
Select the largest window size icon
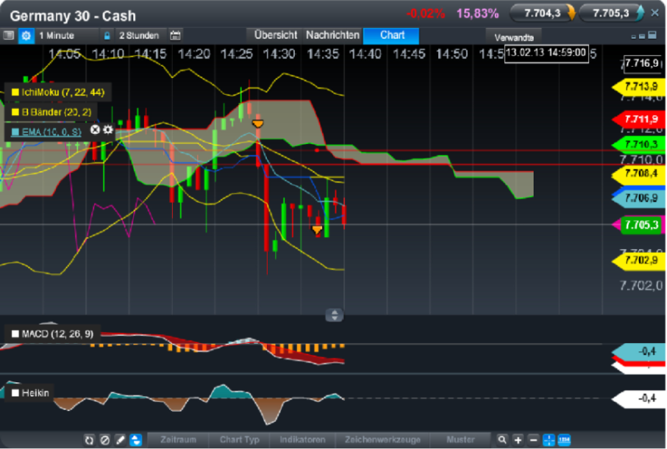pyautogui.click(x=652, y=36)
